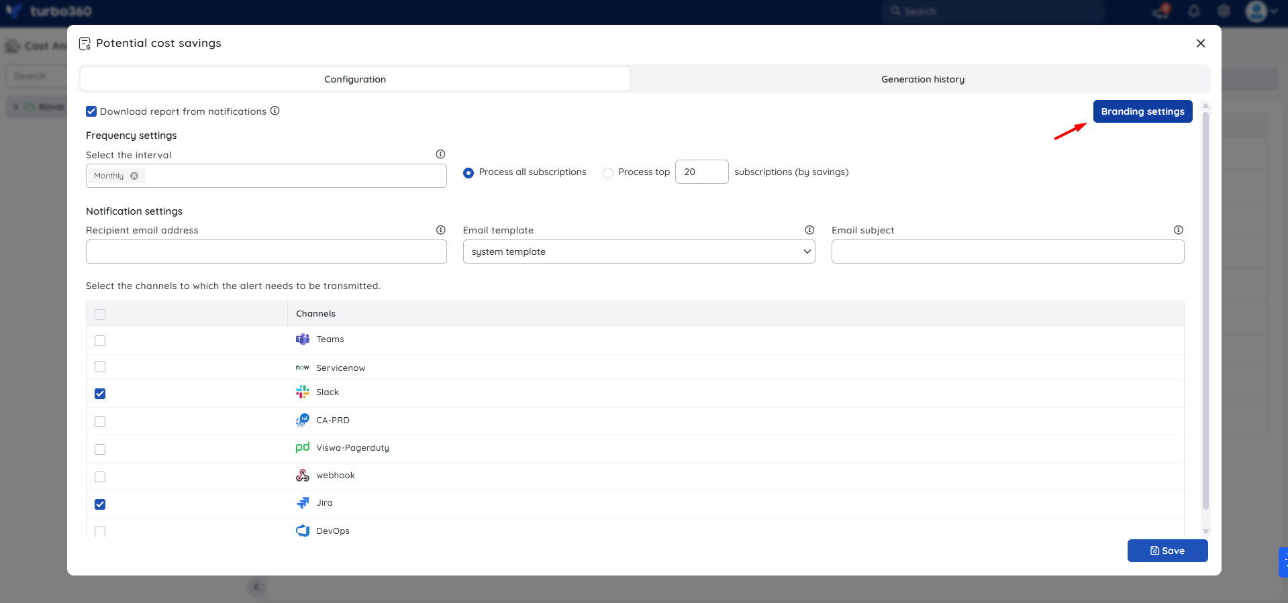This screenshot has height=603, width=1288.
Task: Check the DevOps channel checkbox
Action: (x=100, y=531)
